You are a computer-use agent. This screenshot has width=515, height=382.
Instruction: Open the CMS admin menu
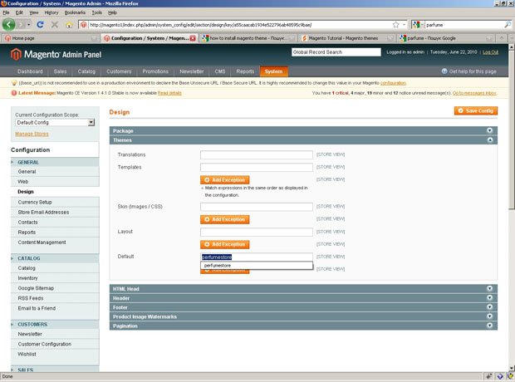click(220, 71)
